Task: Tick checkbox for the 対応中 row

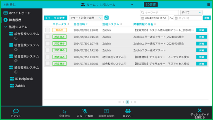Action: pos(48,30)
